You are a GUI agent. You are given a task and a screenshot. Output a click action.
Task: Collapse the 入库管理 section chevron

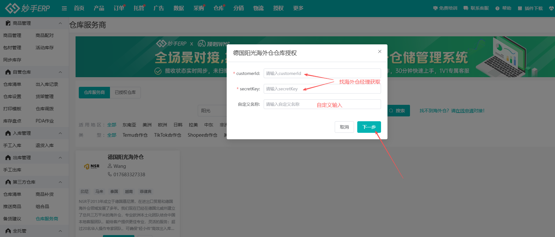tap(60, 133)
